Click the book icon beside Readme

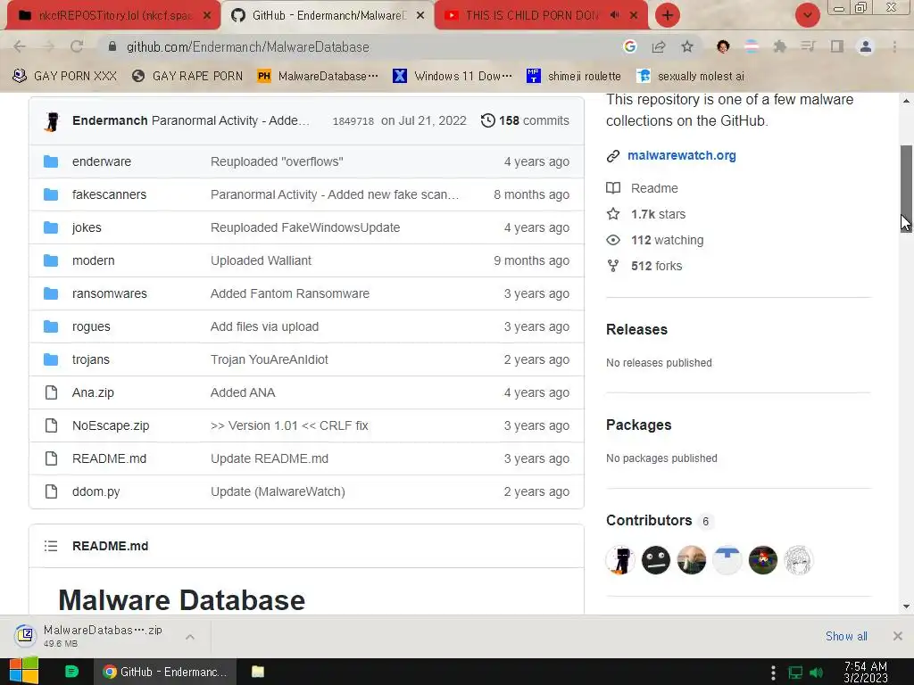point(613,188)
